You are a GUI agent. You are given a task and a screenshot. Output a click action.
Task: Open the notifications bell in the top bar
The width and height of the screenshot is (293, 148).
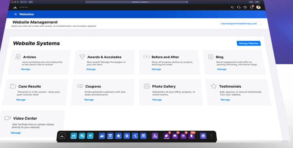(251, 7)
